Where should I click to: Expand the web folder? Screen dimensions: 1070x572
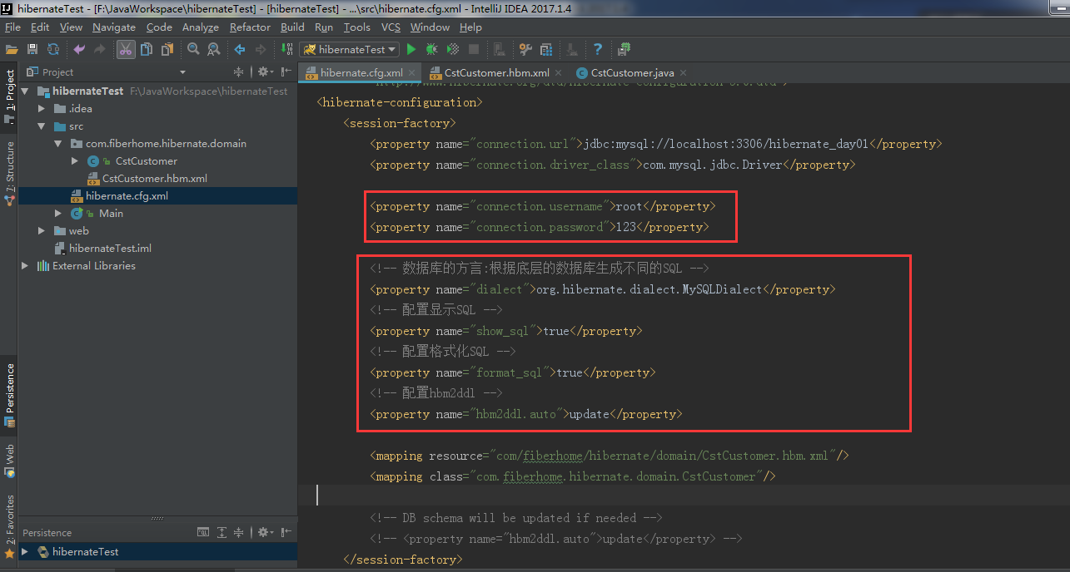tap(42, 231)
